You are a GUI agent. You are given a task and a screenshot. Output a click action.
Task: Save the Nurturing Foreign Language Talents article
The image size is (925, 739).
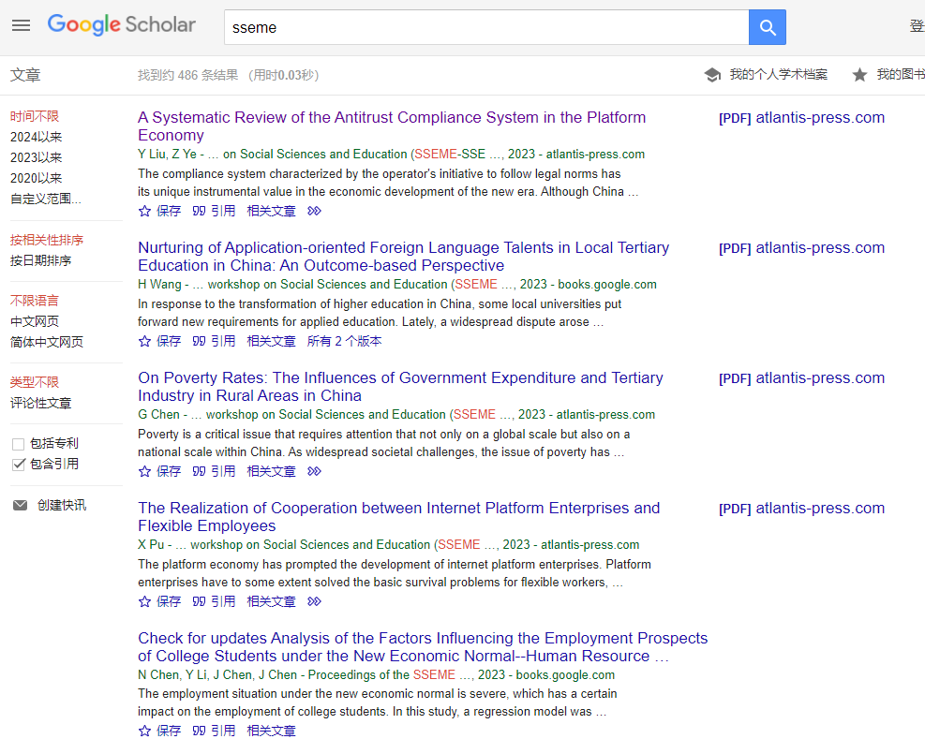(160, 341)
